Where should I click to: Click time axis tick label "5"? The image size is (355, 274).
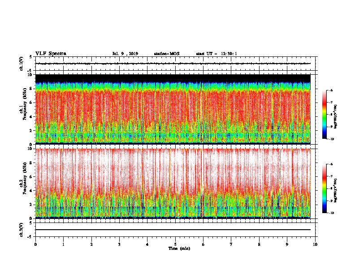[175, 244]
